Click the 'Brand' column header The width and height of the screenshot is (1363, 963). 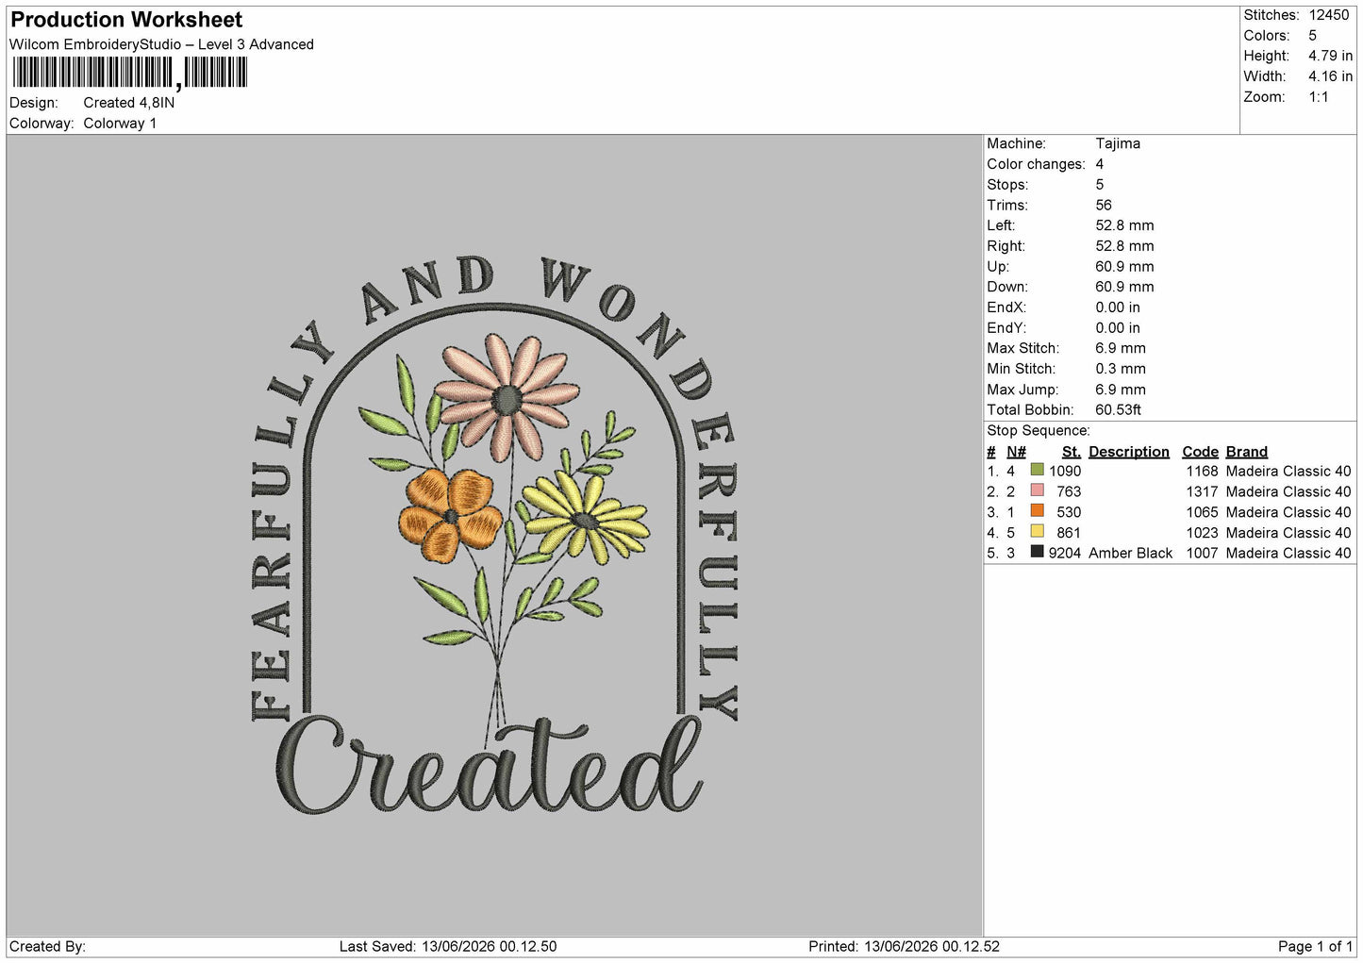click(1246, 452)
